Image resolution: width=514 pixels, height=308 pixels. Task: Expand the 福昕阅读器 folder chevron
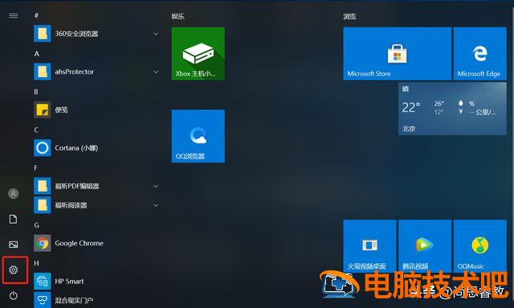tap(156, 205)
